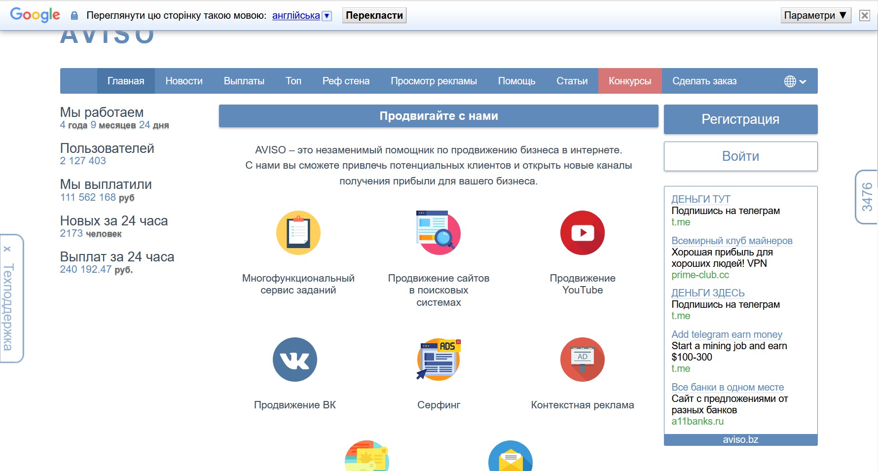Open the Параметри dropdown
This screenshot has width=878, height=471.
815,15
